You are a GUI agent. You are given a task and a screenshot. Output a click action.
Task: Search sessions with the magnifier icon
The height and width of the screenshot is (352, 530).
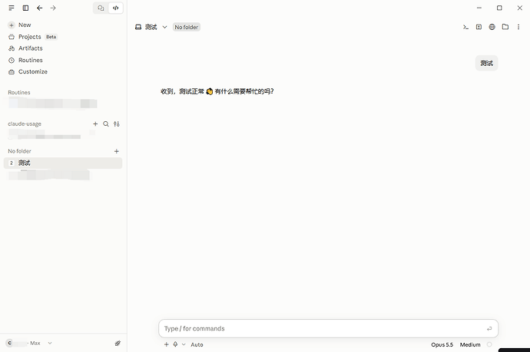point(106,124)
